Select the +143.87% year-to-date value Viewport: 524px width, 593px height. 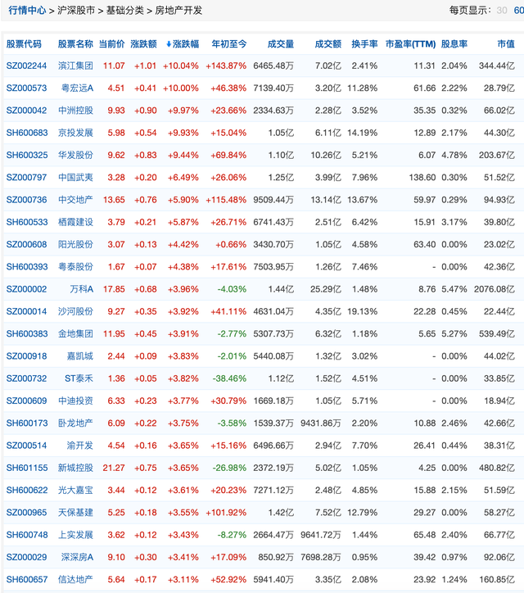(x=226, y=66)
